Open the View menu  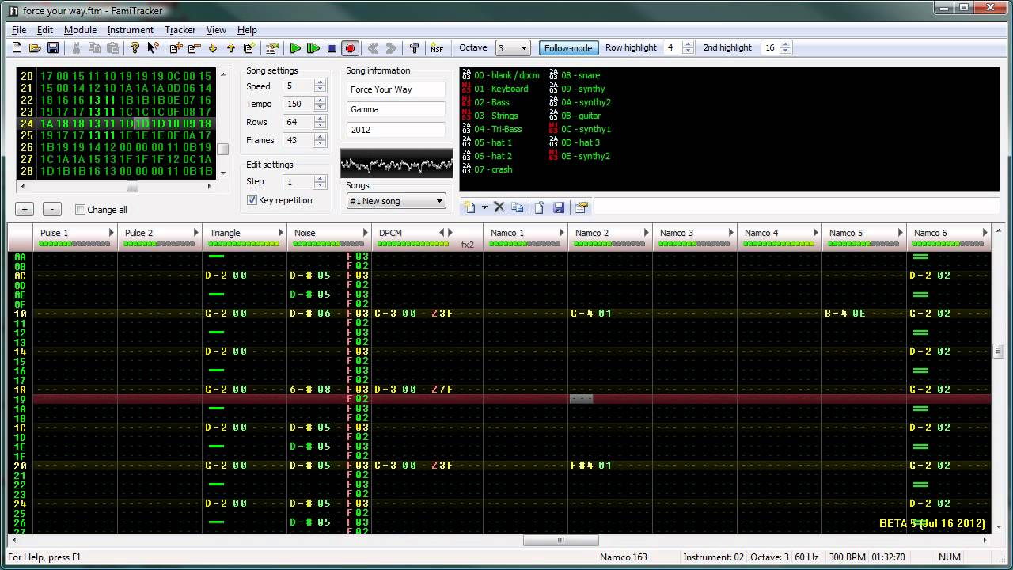(x=216, y=30)
